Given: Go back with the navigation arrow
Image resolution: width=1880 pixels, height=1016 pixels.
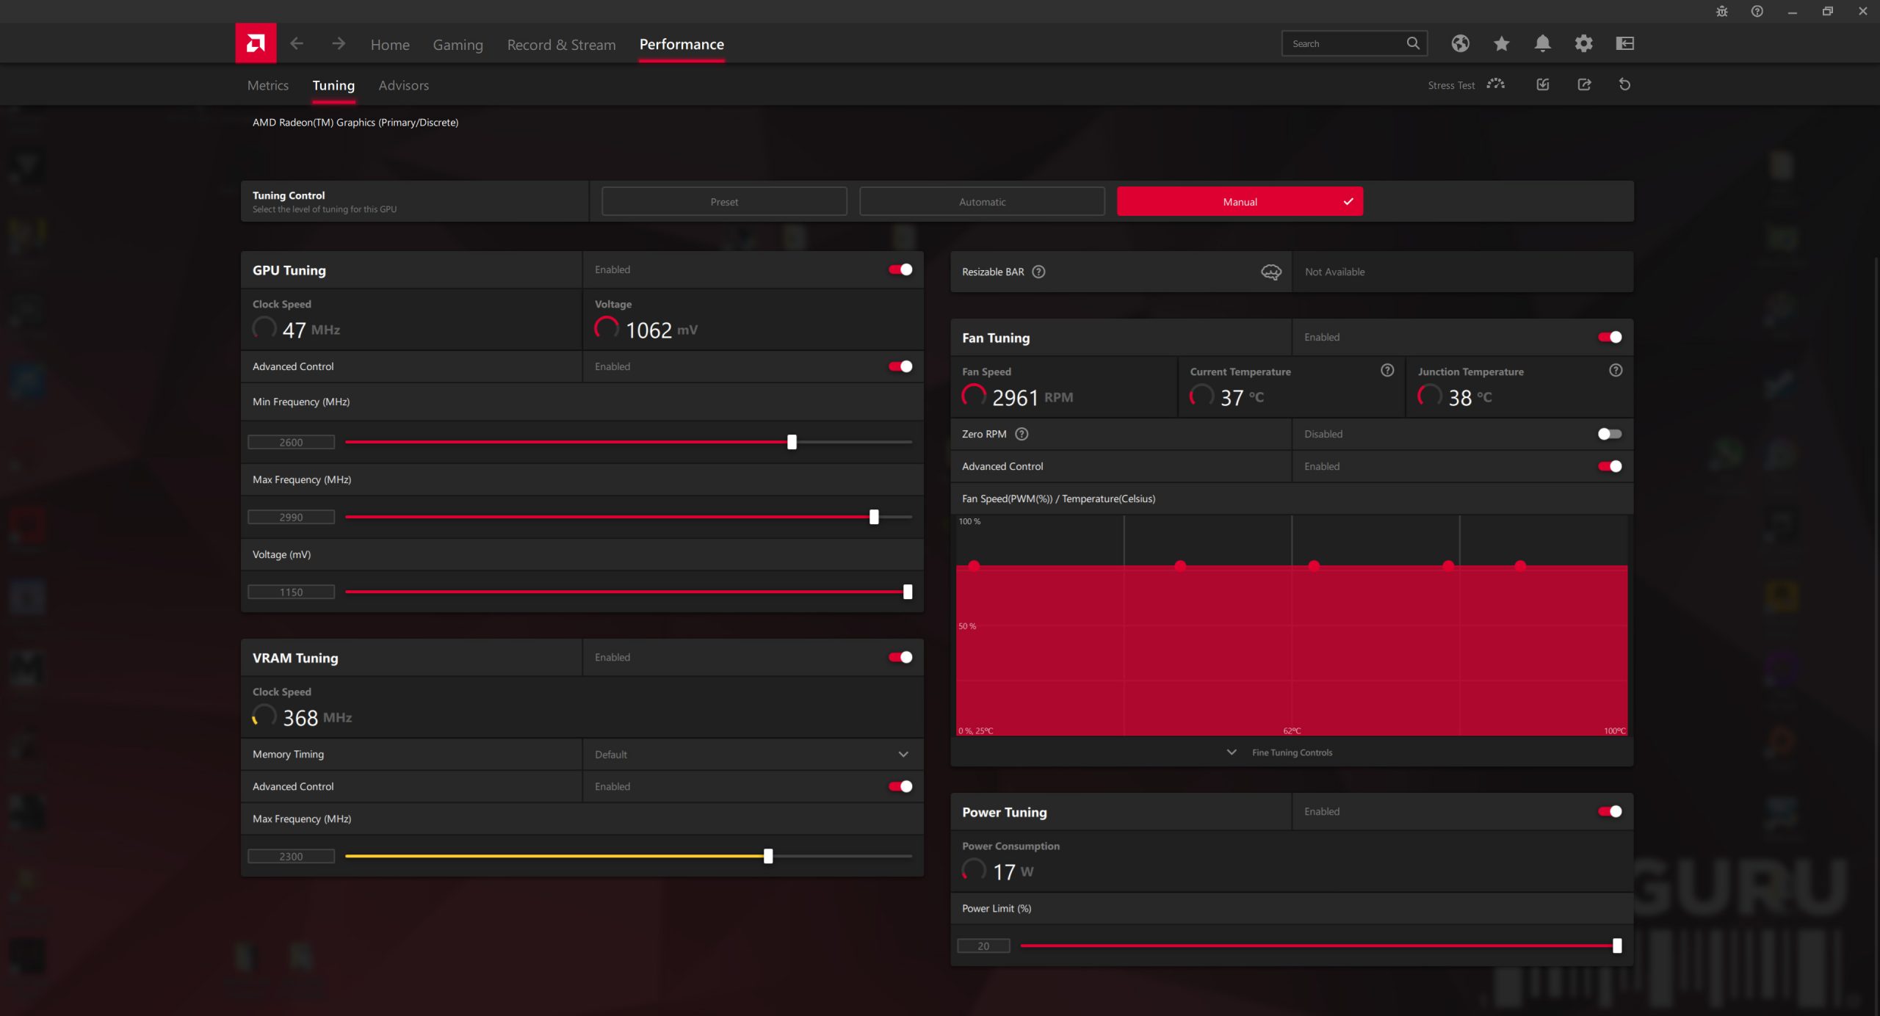Looking at the screenshot, I should (x=297, y=43).
